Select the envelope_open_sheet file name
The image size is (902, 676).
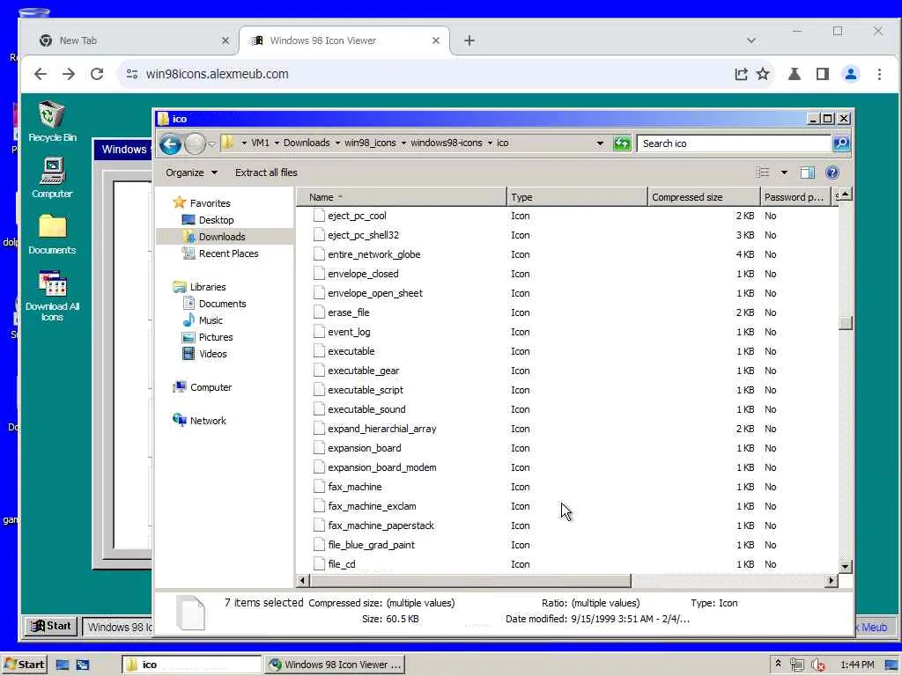pyautogui.click(x=375, y=293)
